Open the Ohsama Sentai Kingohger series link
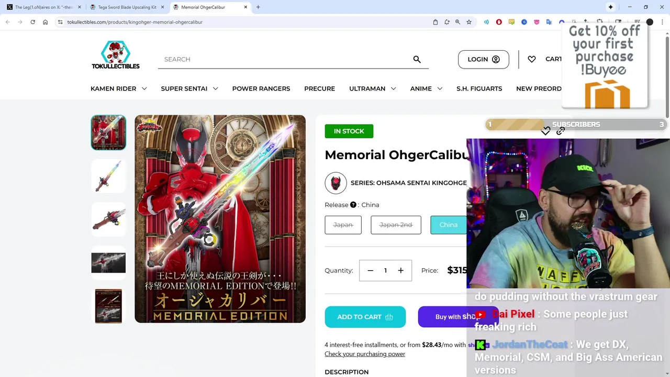The image size is (670, 377). tap(409, 183)
